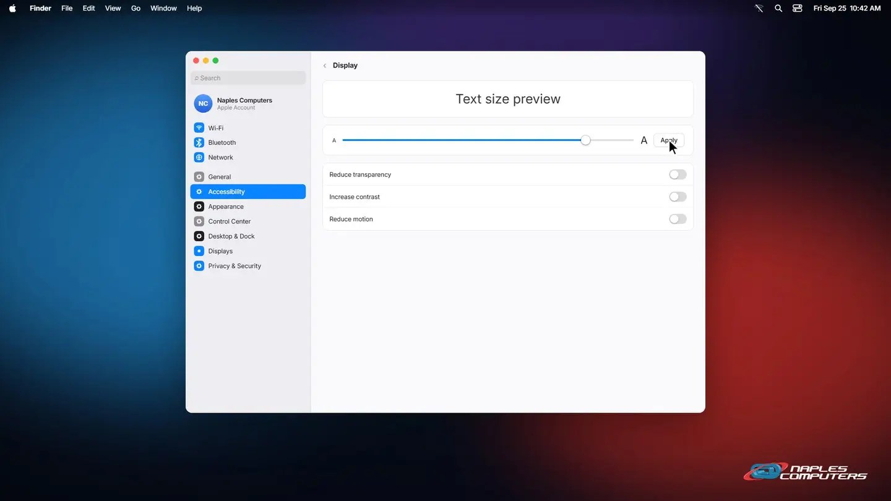Turn on Increase contrast switch
891x501 pixels.
click(678, 197)
